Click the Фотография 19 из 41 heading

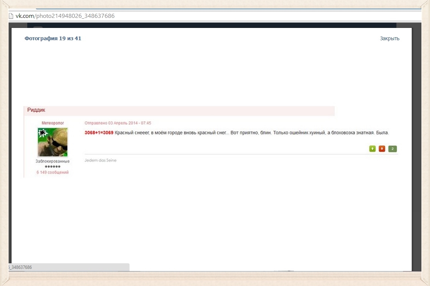click(53, 38)
